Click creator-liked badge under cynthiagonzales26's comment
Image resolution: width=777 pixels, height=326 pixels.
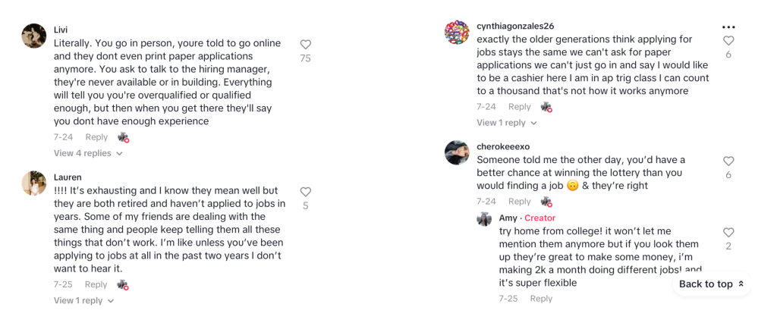tap(546, 107)
